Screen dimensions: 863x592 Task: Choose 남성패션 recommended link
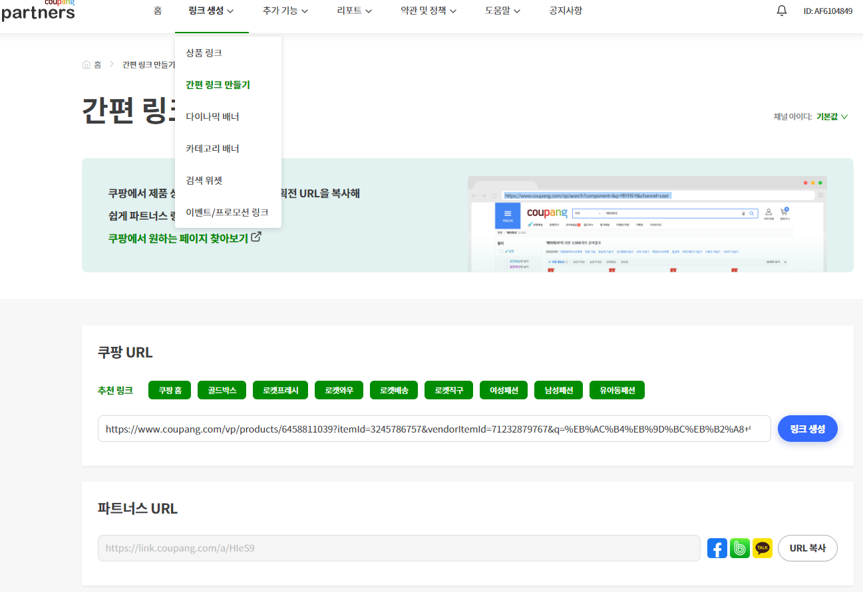pos(558,390)
